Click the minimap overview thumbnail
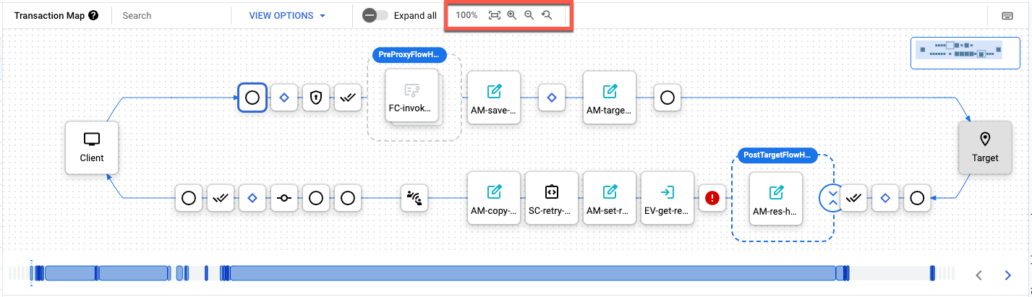Image resolution: width=1032 pixels, height=297 pixels. click(x=958, y=53)
